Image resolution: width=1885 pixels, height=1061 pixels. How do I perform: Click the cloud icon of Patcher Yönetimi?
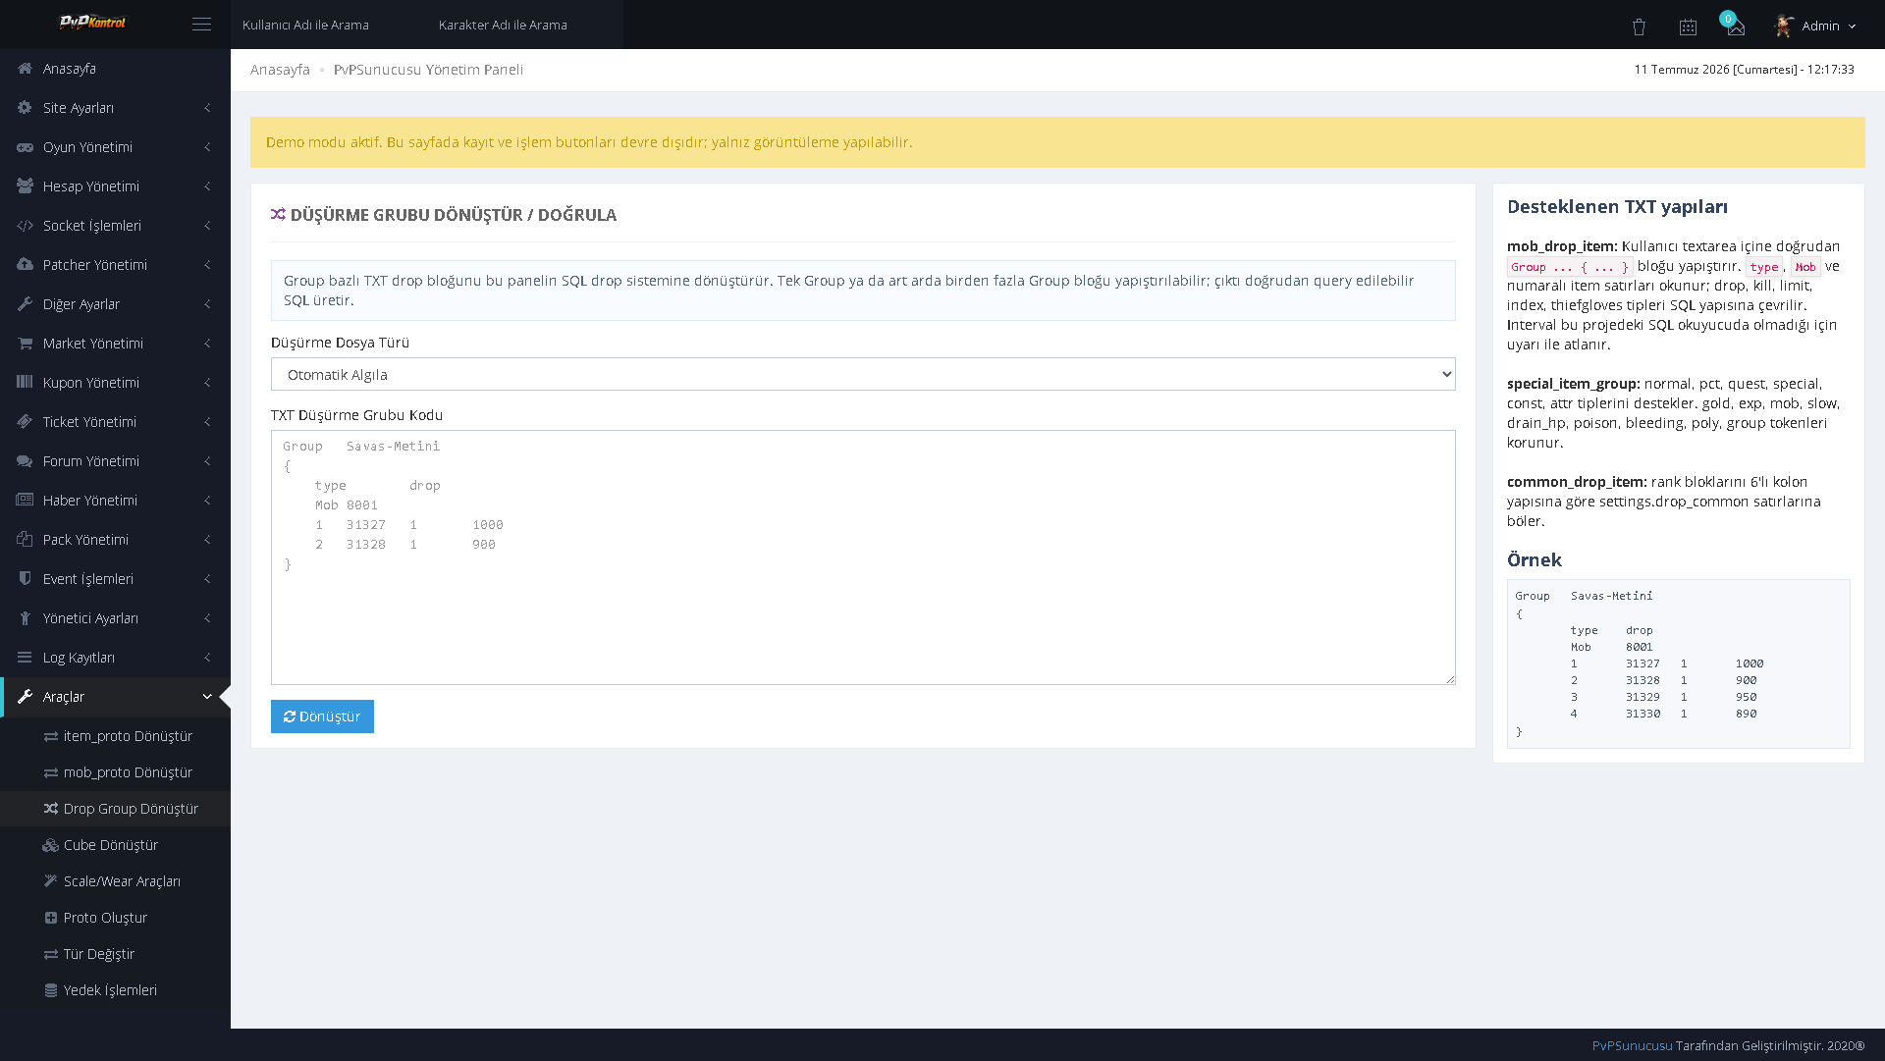pos(26,265)
